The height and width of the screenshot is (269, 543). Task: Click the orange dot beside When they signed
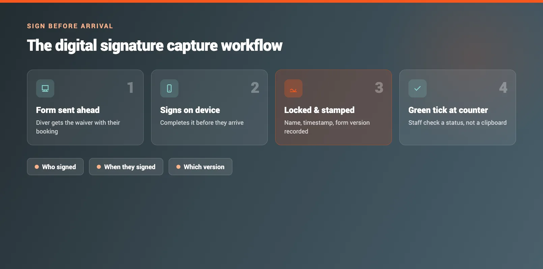pyautogui.click(x=99, y=167)
